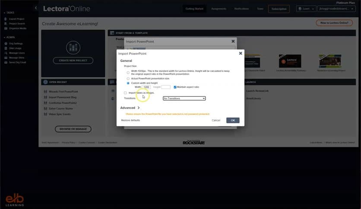The height and width of the screenshot is (209, 361).
Task: Click the Lectora Online logo
Action: point(66,9)
